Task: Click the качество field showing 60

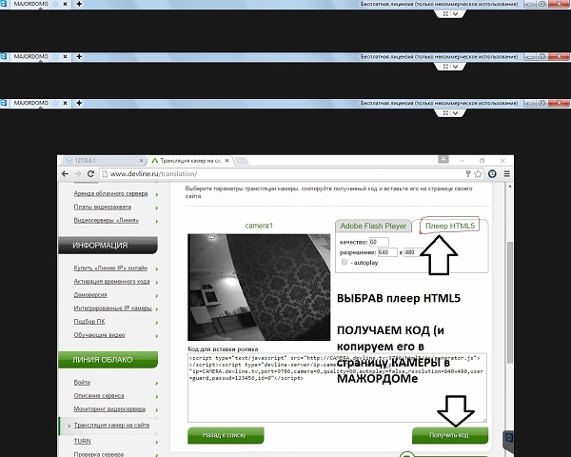Action: click(379, 242)
